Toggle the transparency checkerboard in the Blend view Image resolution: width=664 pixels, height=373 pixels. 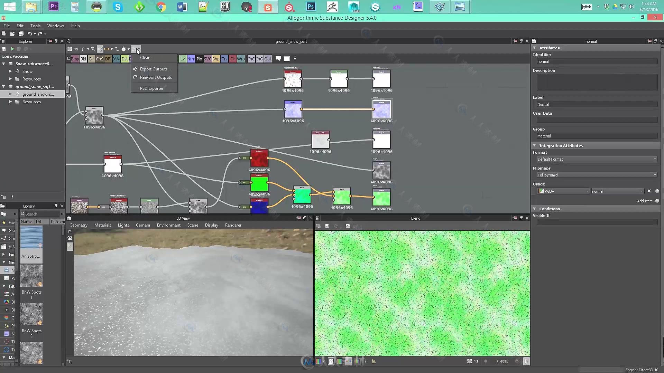point(331,361)
